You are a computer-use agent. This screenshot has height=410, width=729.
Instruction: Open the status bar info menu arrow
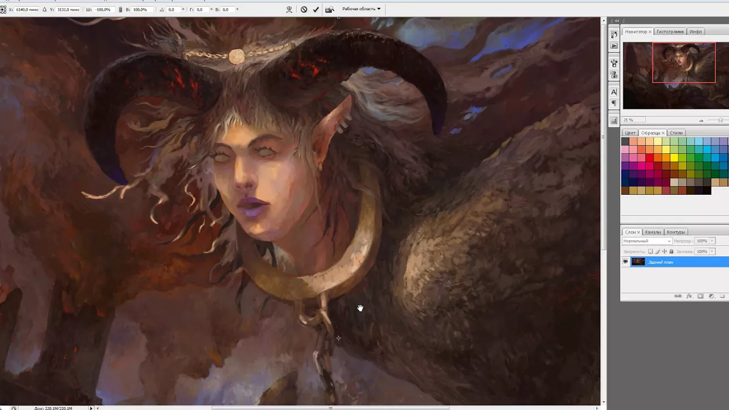(x=91, y=408)
